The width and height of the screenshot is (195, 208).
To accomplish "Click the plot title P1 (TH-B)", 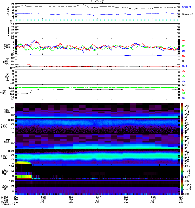I will click(97, 2).
